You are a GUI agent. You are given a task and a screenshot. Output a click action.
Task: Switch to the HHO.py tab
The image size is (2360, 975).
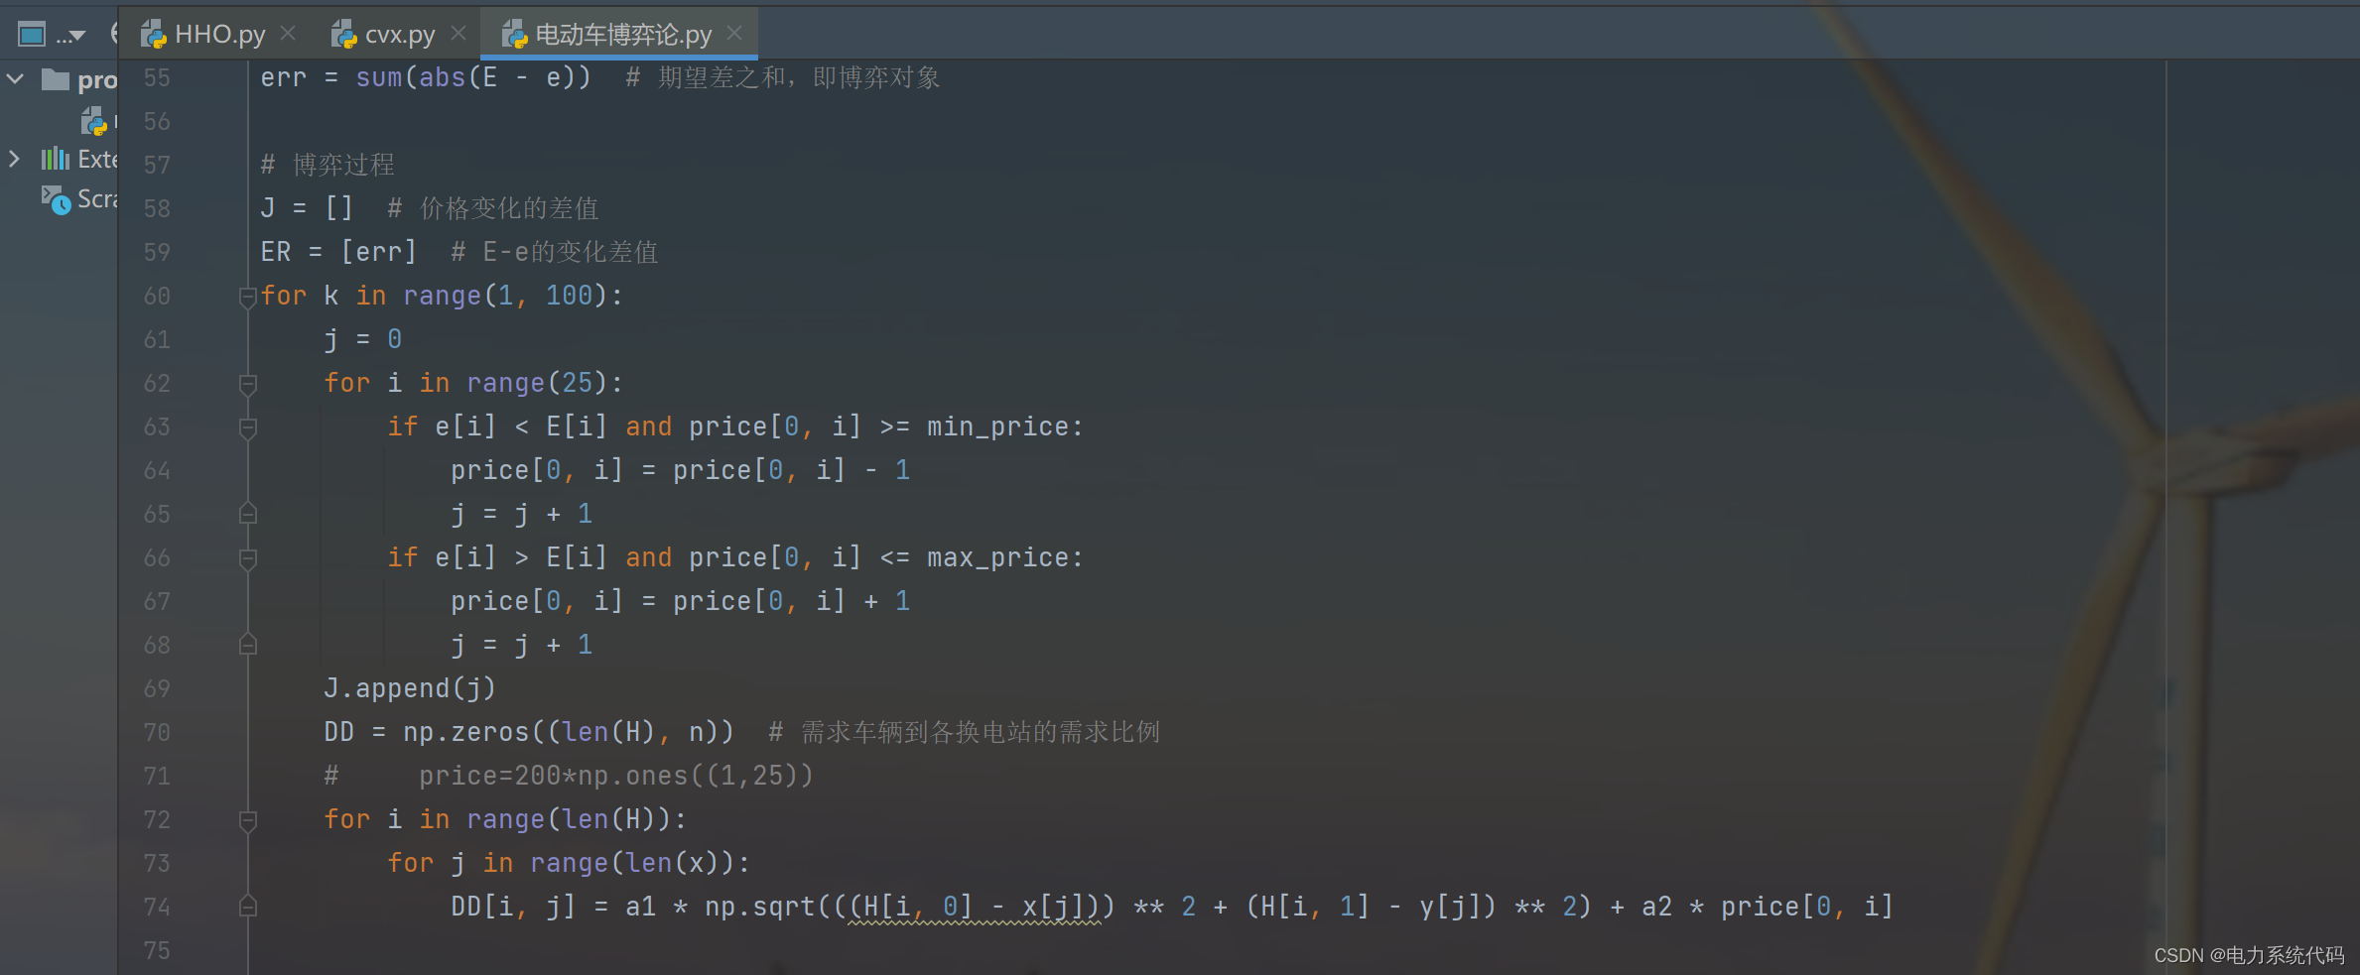tap(220, 33)
